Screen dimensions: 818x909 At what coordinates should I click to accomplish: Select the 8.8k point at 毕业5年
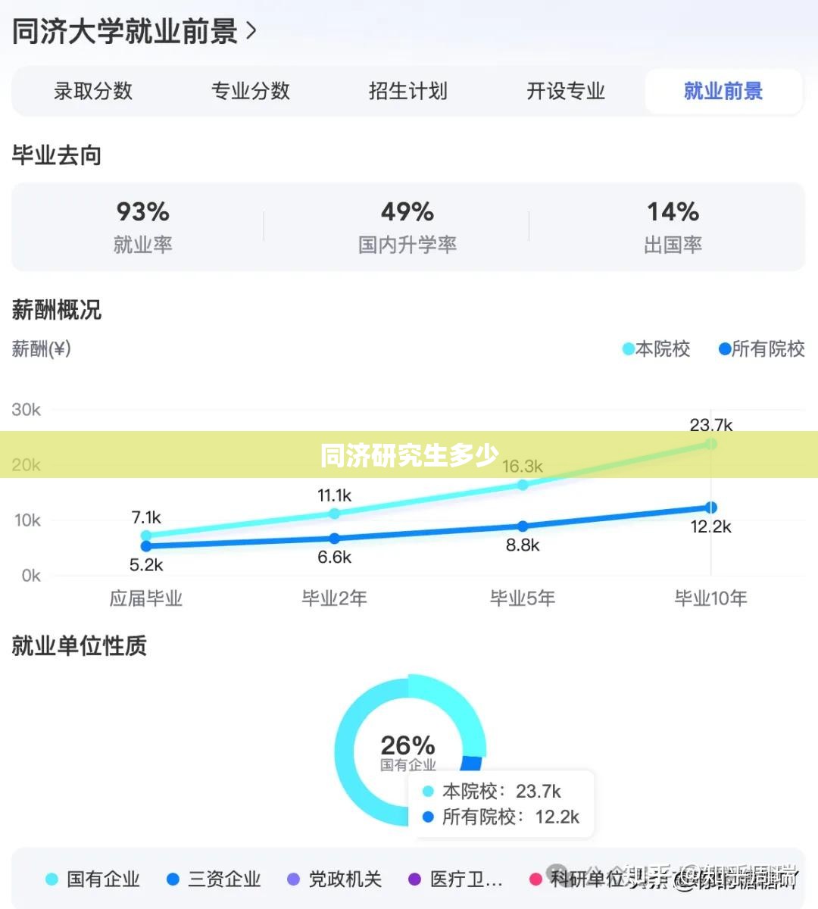523,526
